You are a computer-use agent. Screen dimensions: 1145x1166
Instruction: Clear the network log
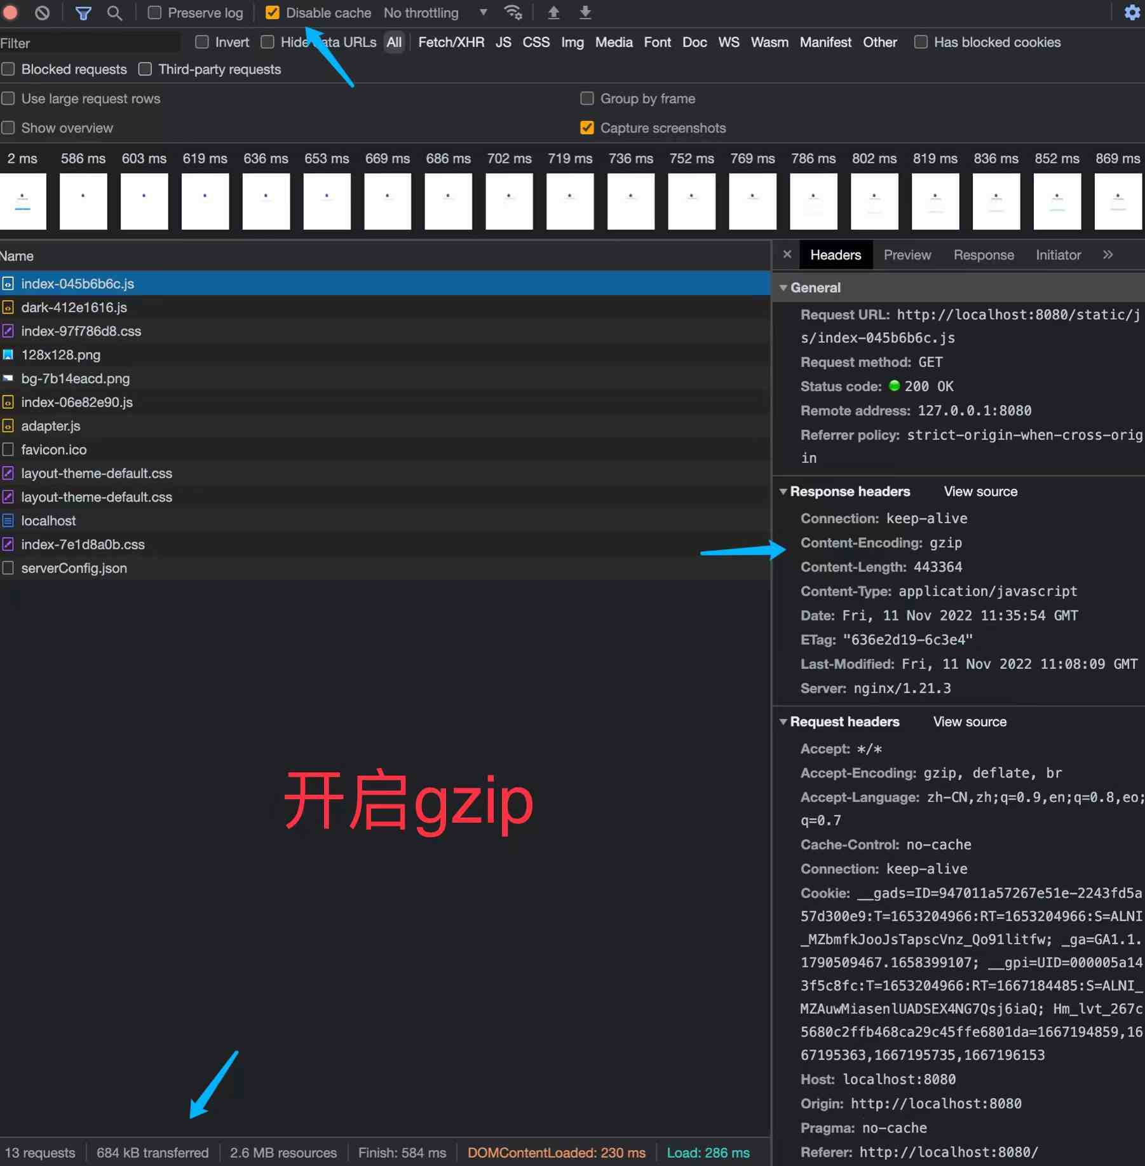(x=42, y=12)
